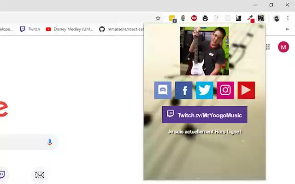This screenshot has width=295, height=184.
Task: Bookmark this page with the star icon
Action: pyautogui.click(x=158, y=18)
